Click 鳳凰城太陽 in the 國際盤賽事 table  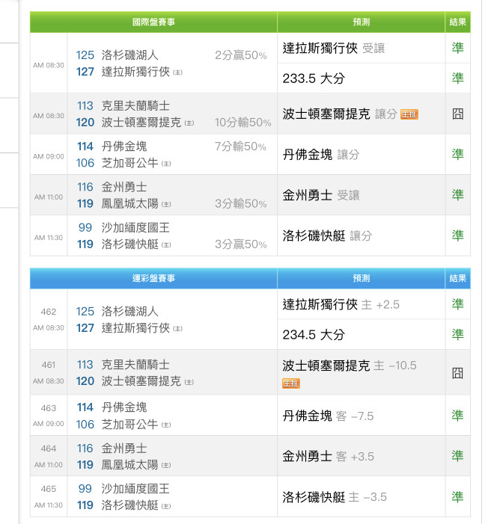[x=130, y=203]
